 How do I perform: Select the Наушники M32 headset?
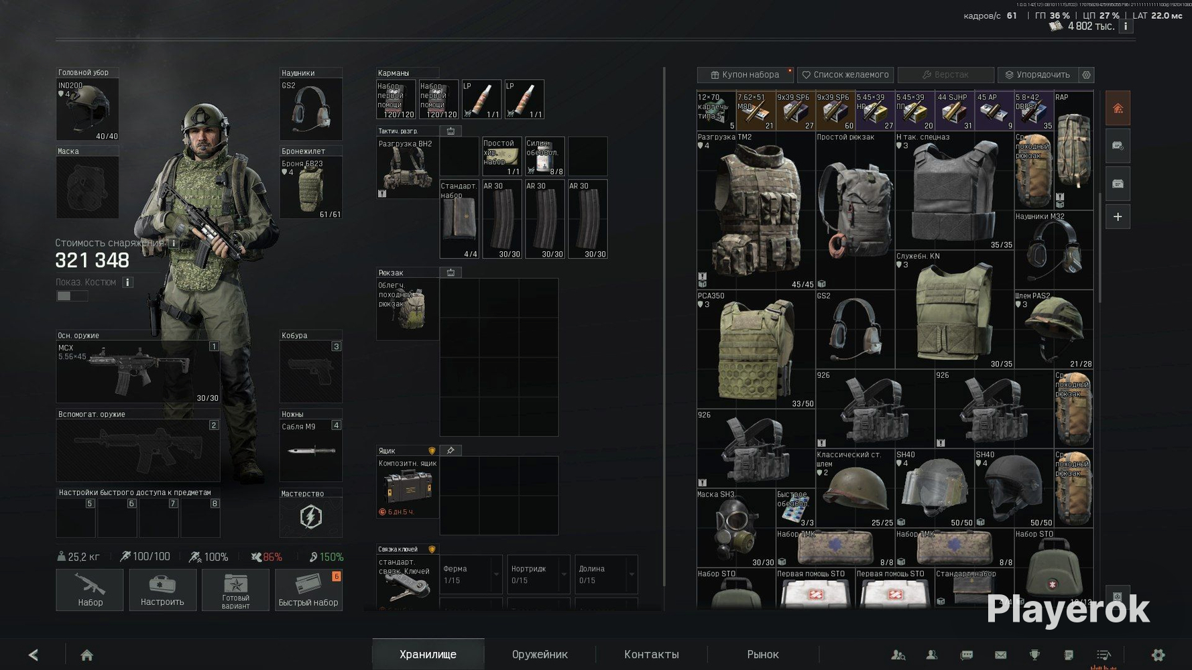[1054, 250]
